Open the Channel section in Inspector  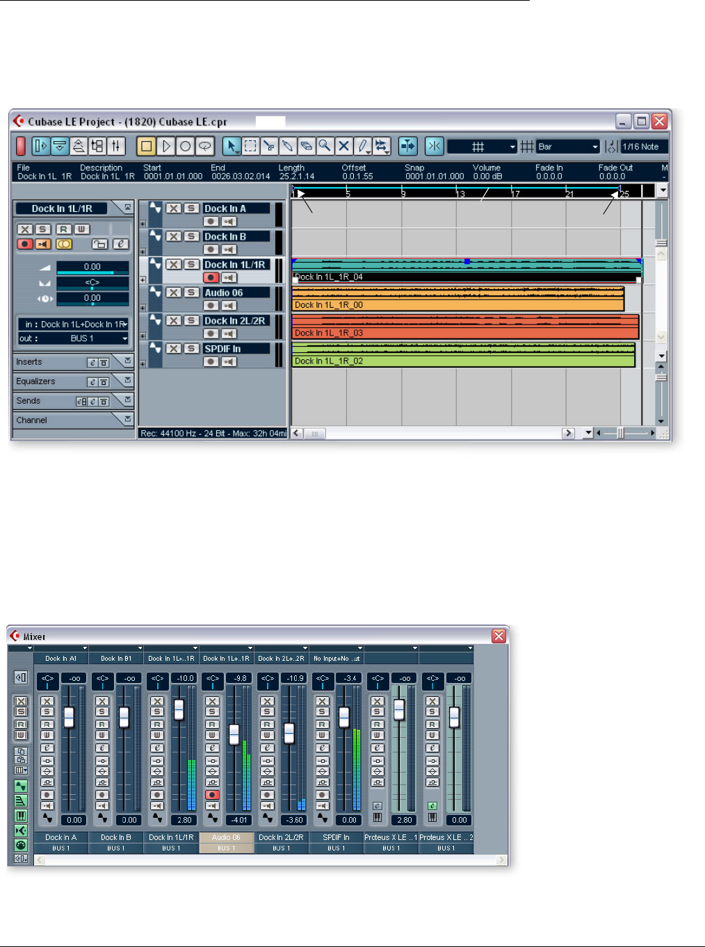(x=74, y=420)
